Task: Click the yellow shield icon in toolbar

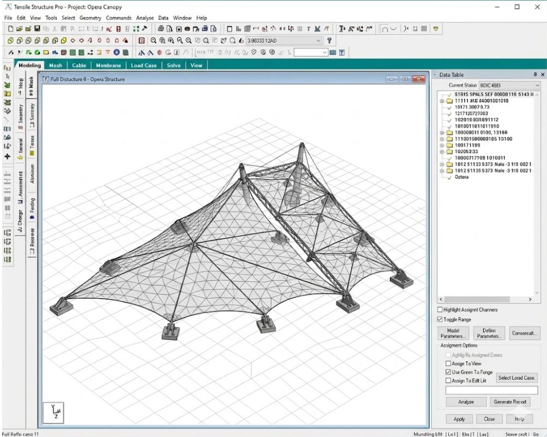Action: 435,29
